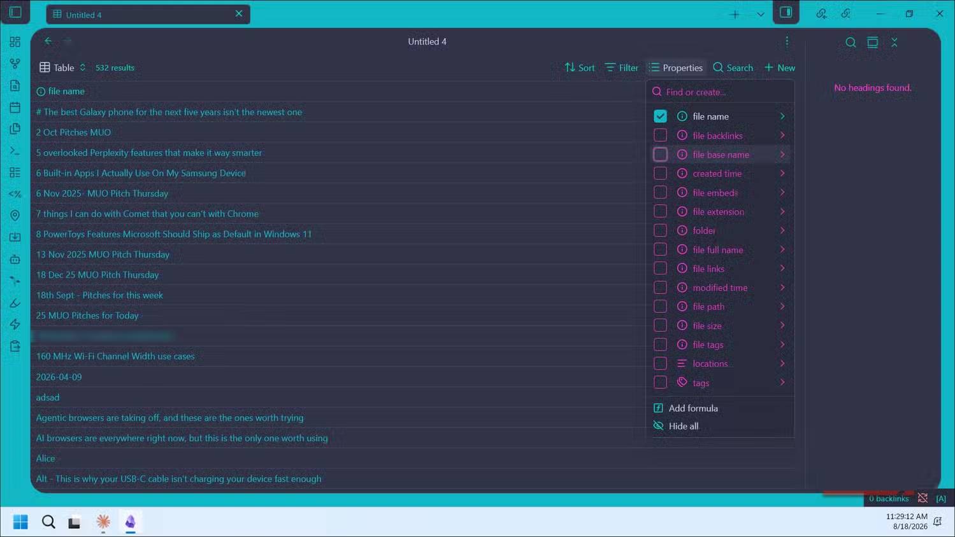Click the file name column header
The width and height of the screenshot is (955, 537).
(61, 91)
